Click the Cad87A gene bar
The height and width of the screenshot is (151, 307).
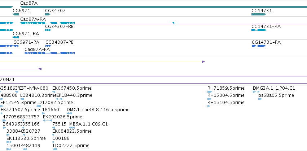click(x=163, y=7)
